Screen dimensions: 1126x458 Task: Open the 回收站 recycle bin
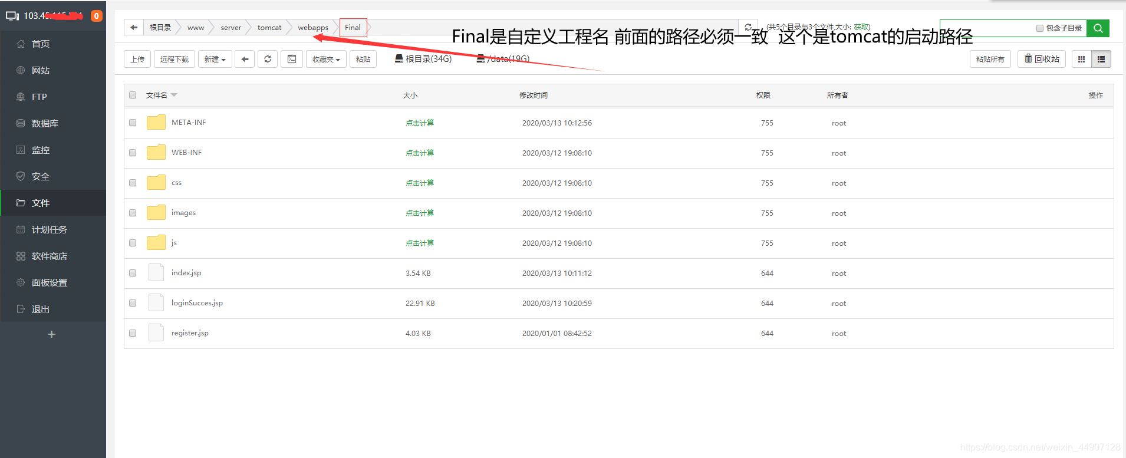tap(1042, 59)
